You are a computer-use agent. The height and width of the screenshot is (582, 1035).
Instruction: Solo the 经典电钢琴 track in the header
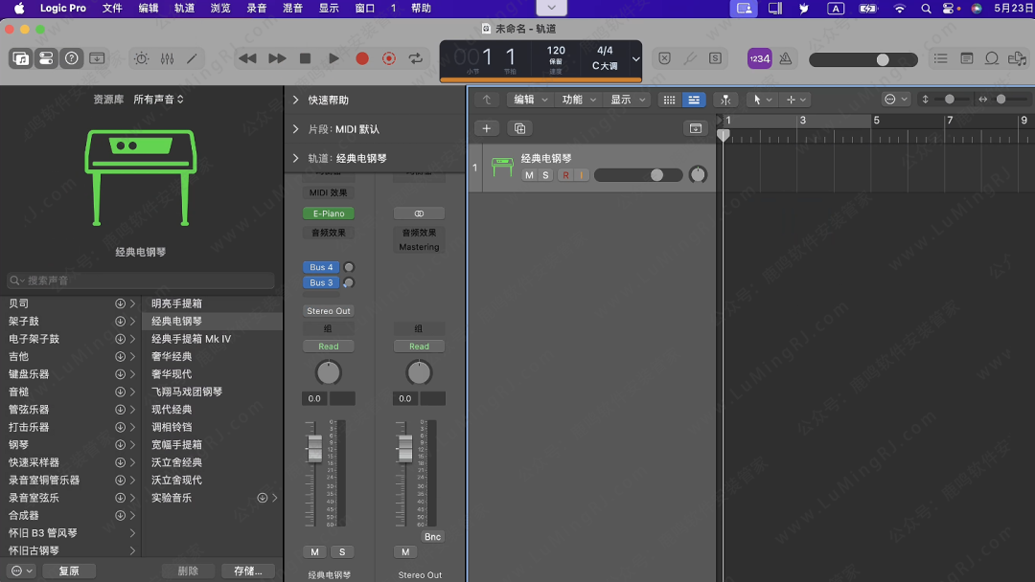tap(545, 175)
